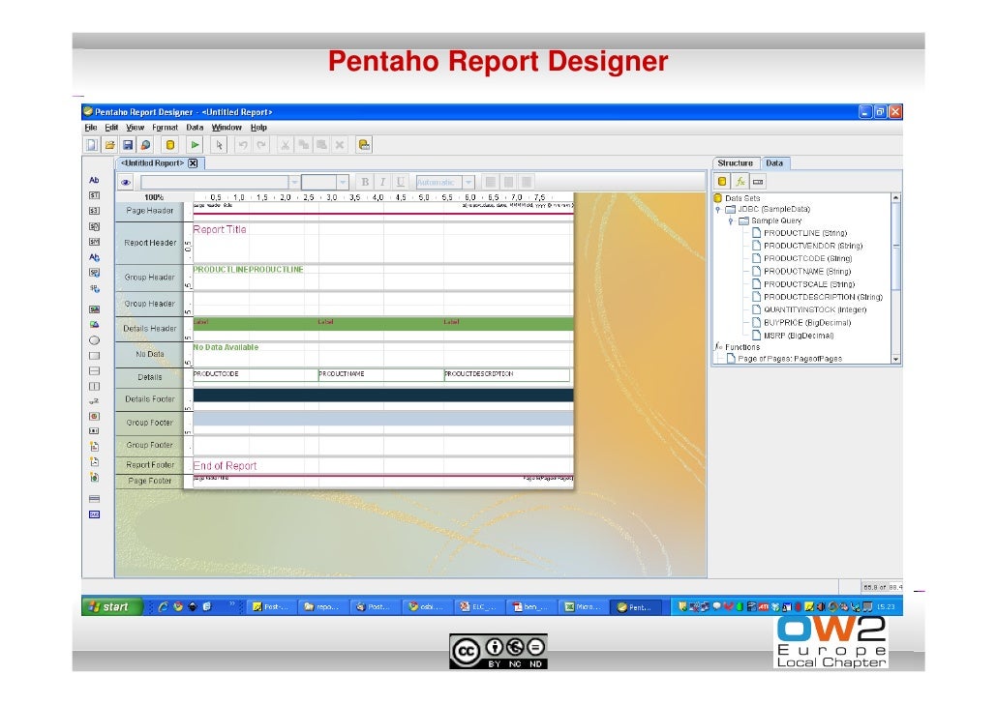997x704 pixels.
Task: Select the vertical line palette tool
Action: (x=94, y=386)
